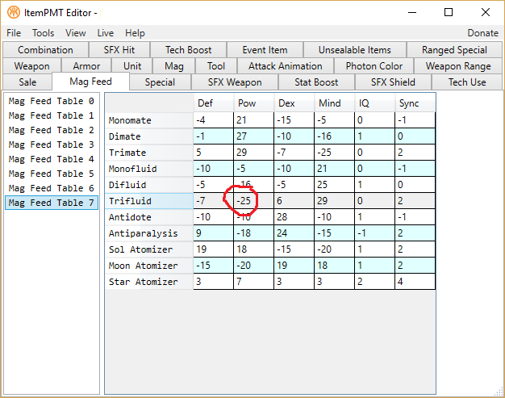Click the circled Trifluid Pow cell
Image resolution: width=505 pixels, height=398 pixels.
[253, 201]
